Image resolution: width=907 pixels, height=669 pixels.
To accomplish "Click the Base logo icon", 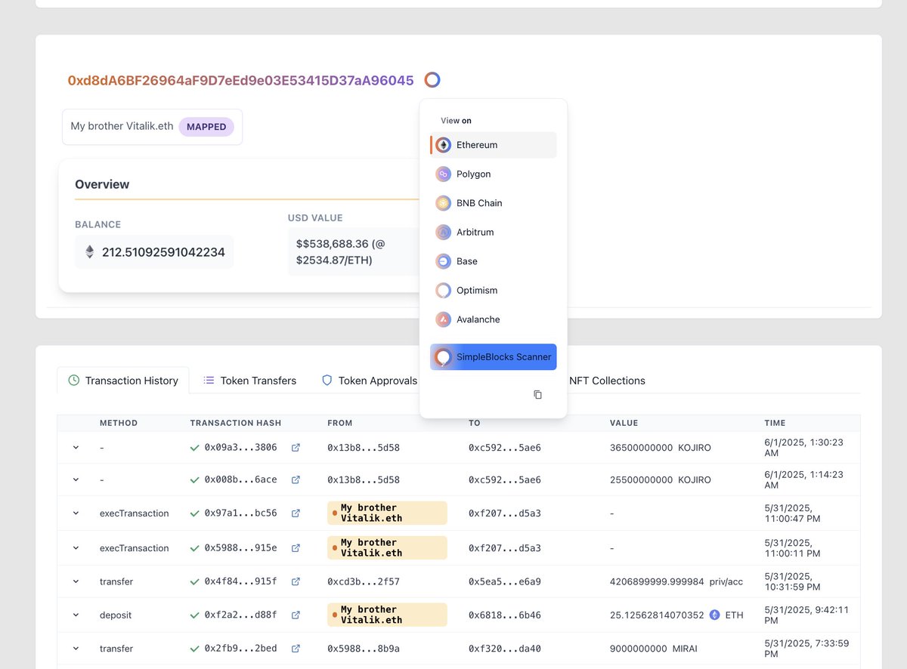I will [444, 261].
